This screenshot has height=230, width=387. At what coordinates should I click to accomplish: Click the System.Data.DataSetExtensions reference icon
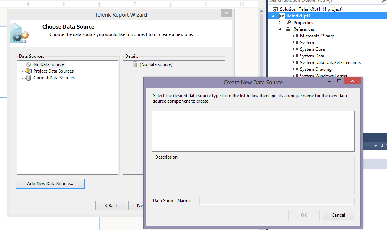[x=295, y=62]
